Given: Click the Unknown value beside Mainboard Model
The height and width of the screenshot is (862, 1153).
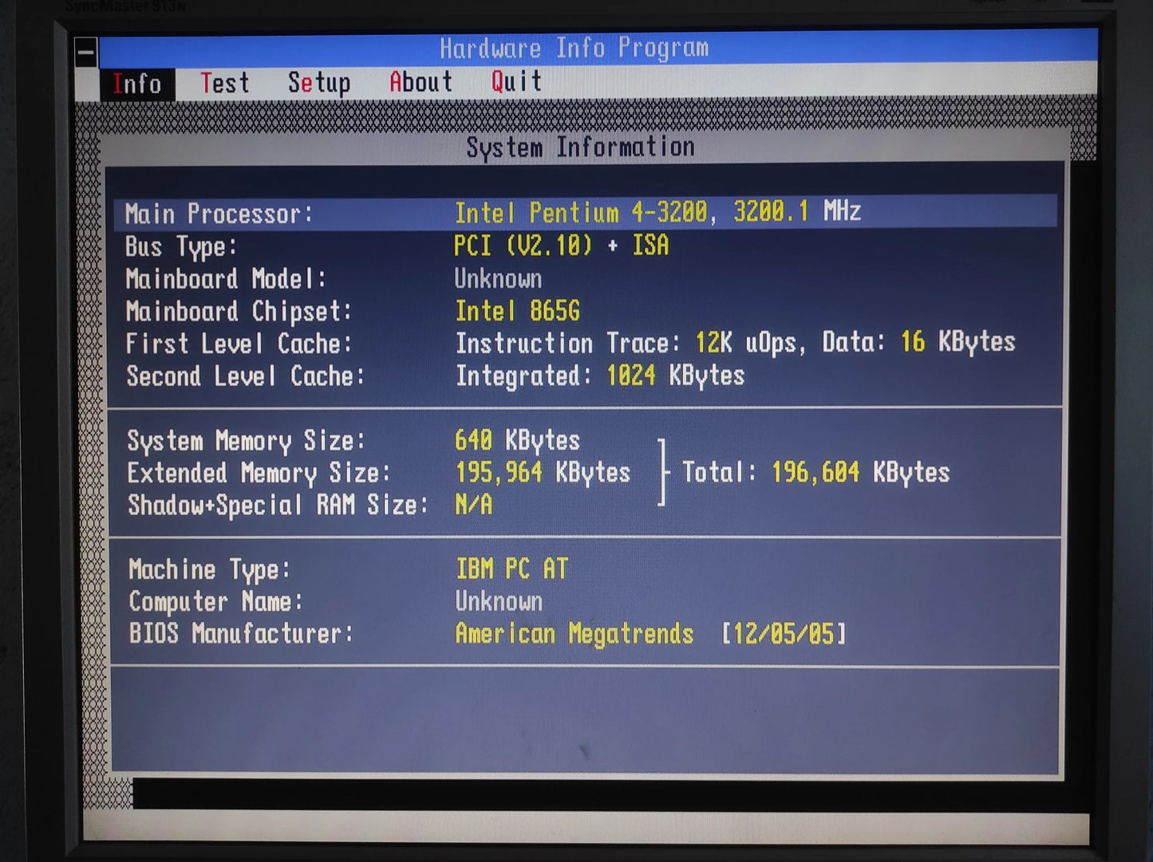Looking at the screenshot, I should tap(498, 278).
